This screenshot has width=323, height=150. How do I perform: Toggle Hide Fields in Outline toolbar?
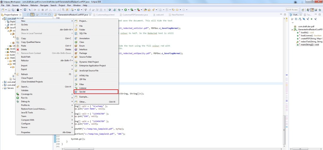(x=304, y=19)
